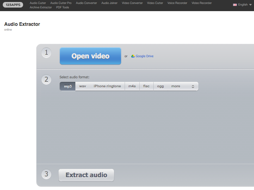Select flac audio format
Viewport: 254px width, 190px height.
[x=146, y=86]
